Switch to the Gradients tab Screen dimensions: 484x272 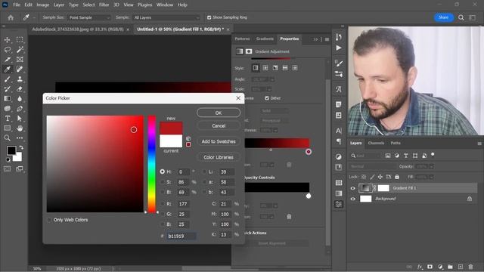pos(265,39)
